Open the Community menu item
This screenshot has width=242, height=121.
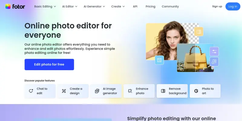pyautogui.click(x=170, y=6)
